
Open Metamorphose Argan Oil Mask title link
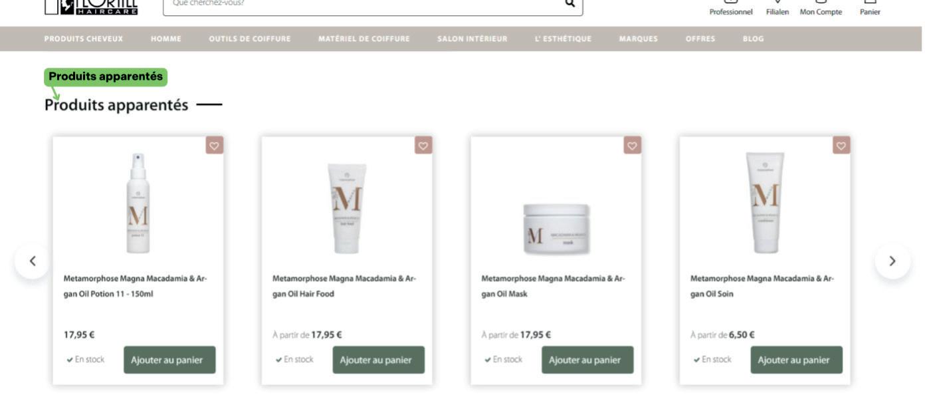554,286
